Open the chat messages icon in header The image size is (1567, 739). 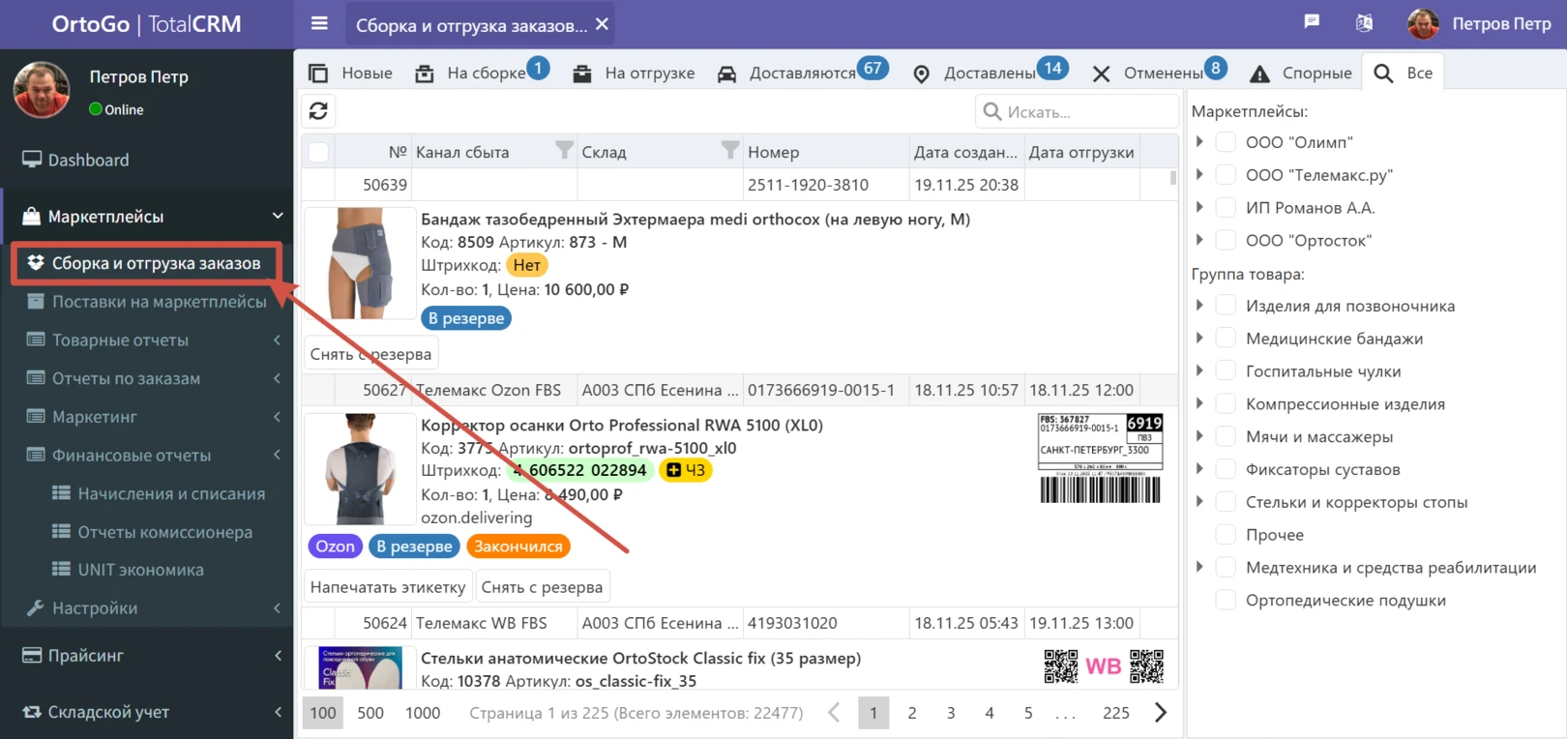tap(1312, 22)
